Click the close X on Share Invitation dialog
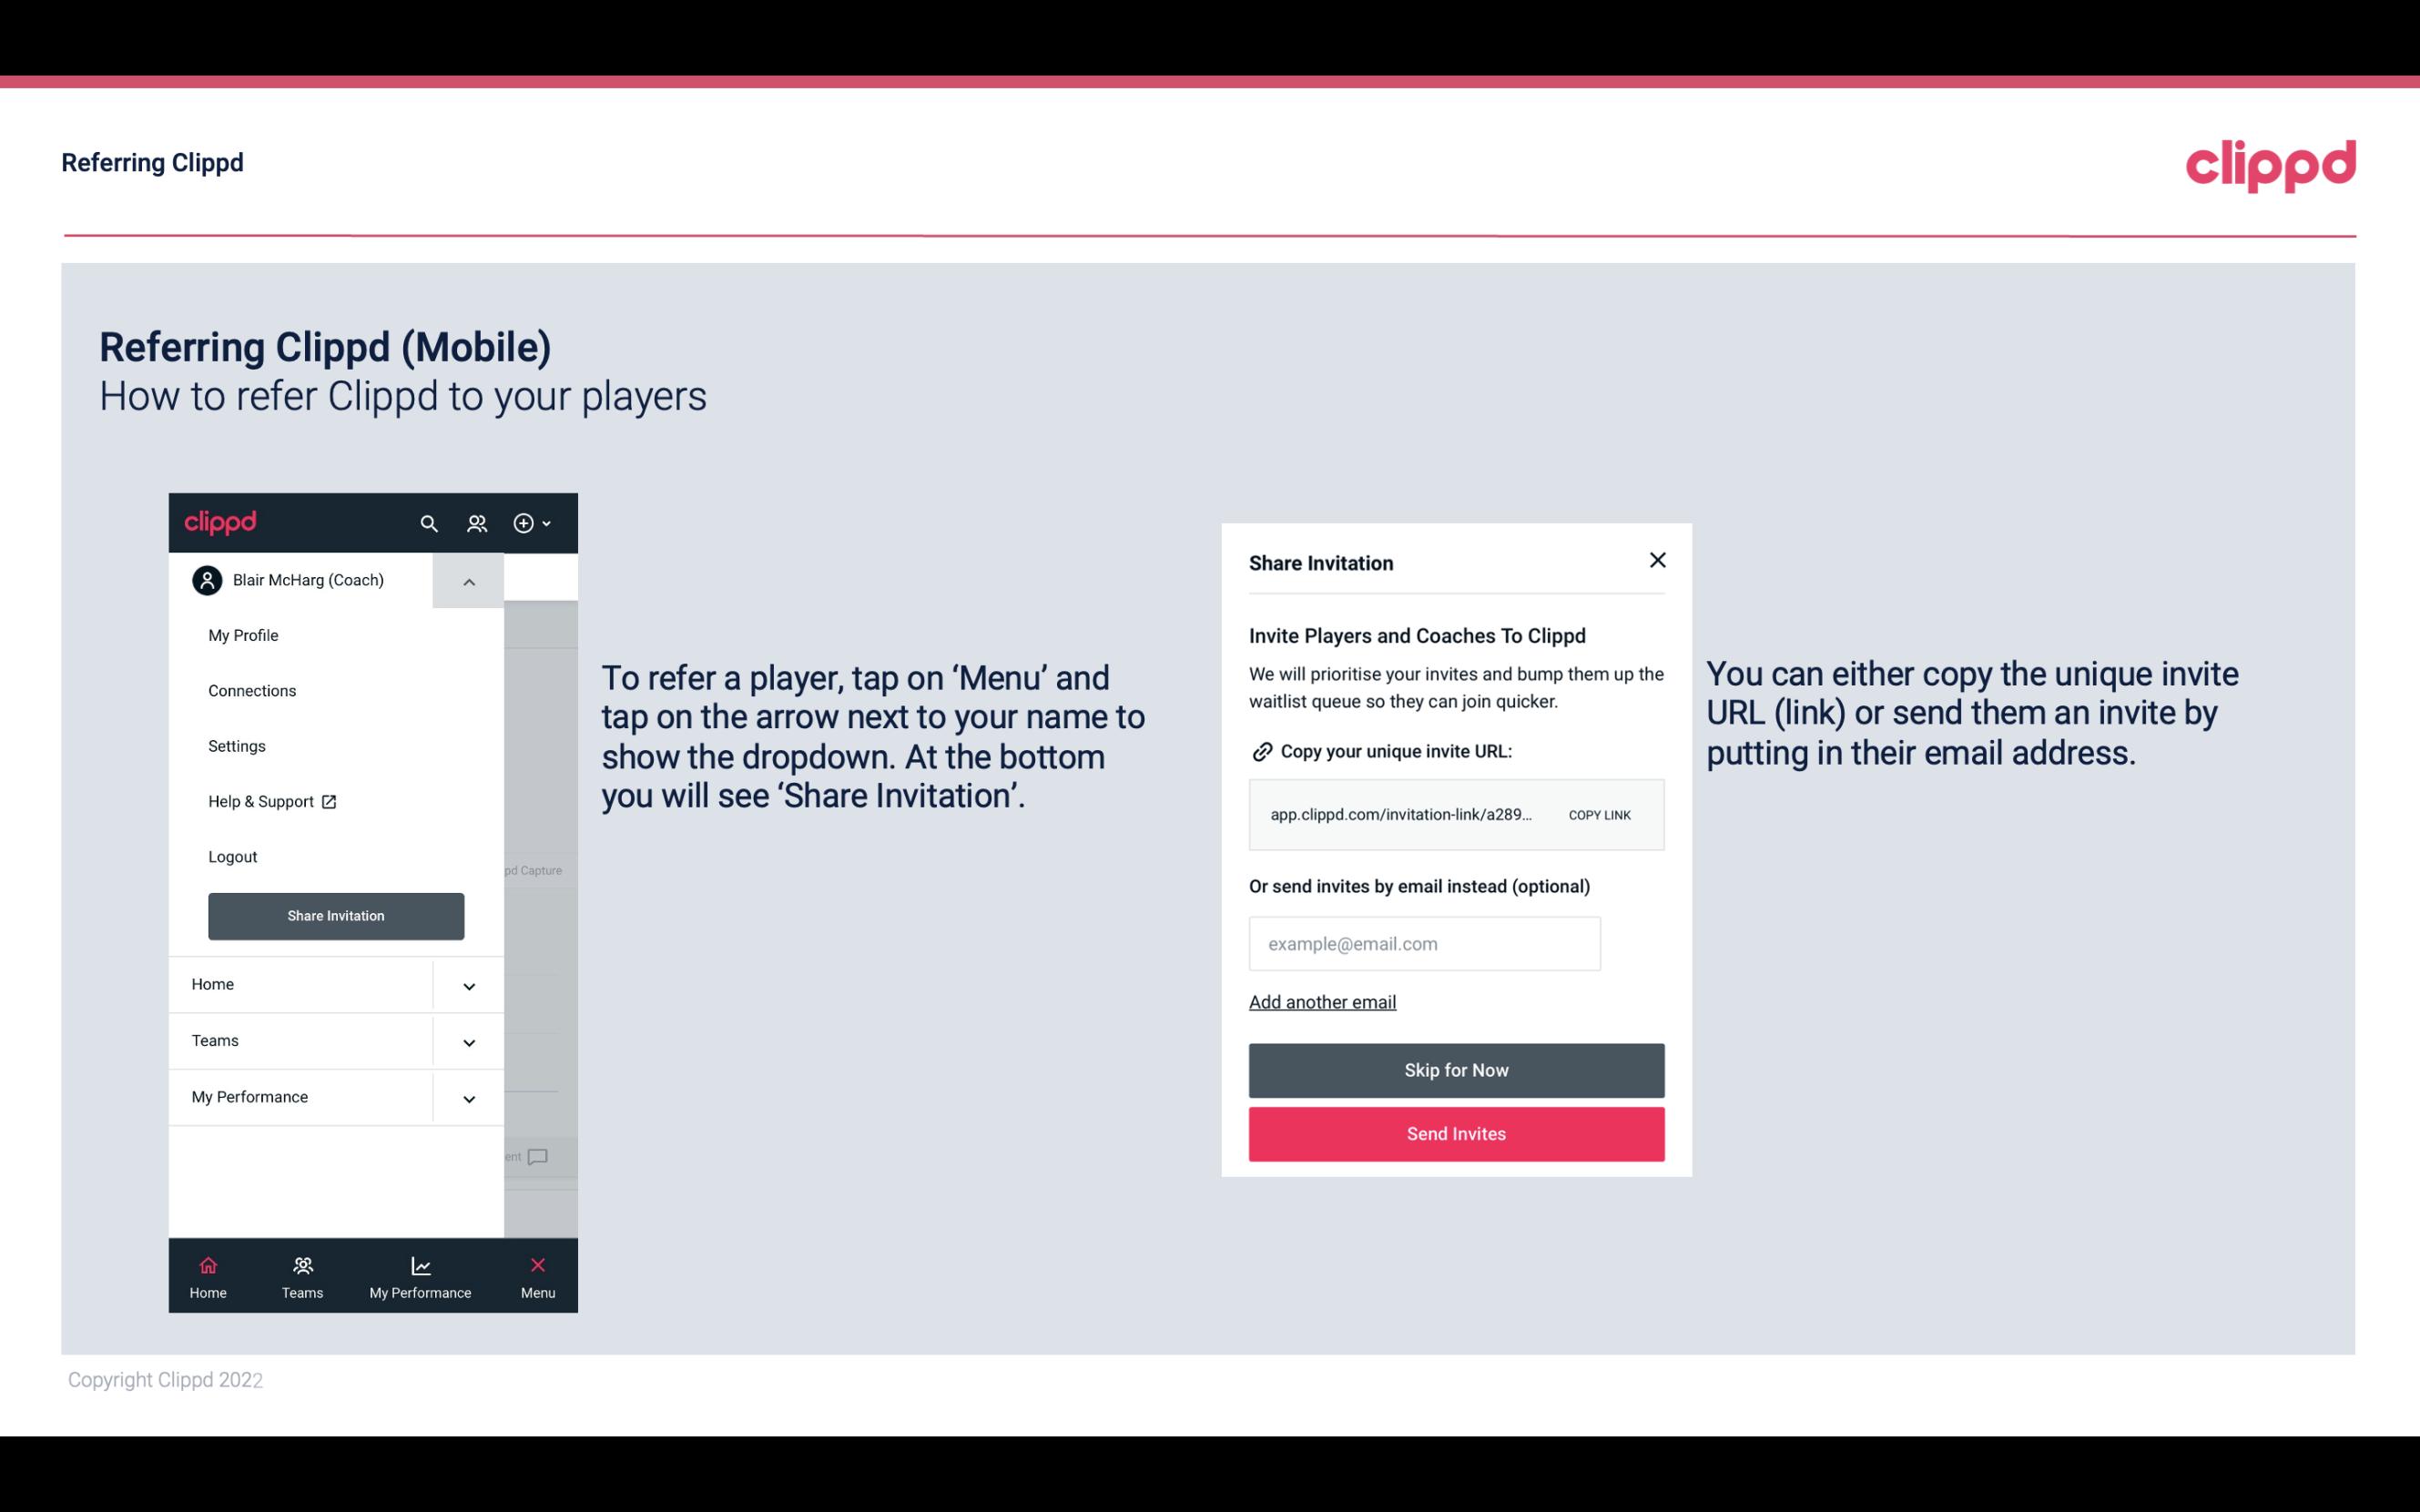This screenshot has width=2420, height=1512. coord(1653,559)
